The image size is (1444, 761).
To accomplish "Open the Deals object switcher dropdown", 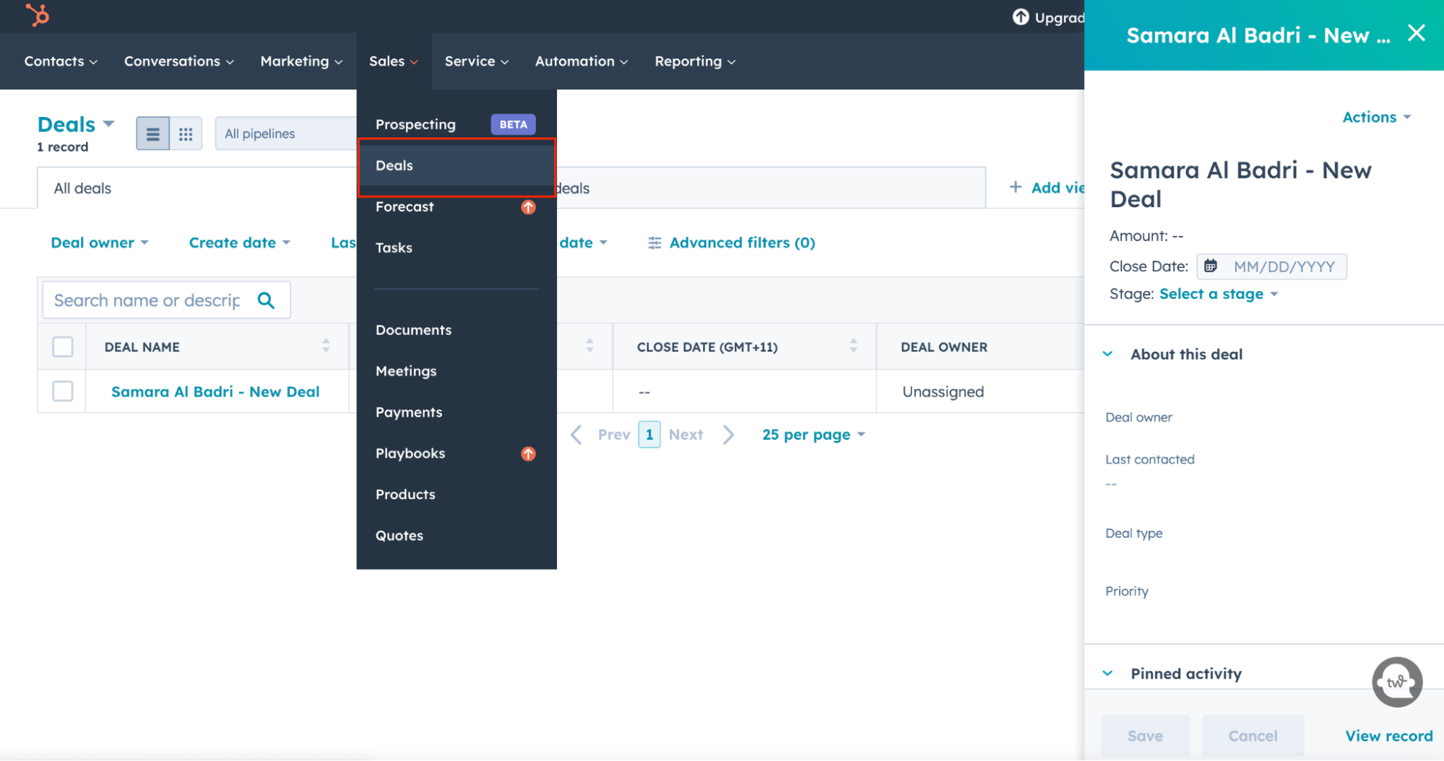I will 76,124.
